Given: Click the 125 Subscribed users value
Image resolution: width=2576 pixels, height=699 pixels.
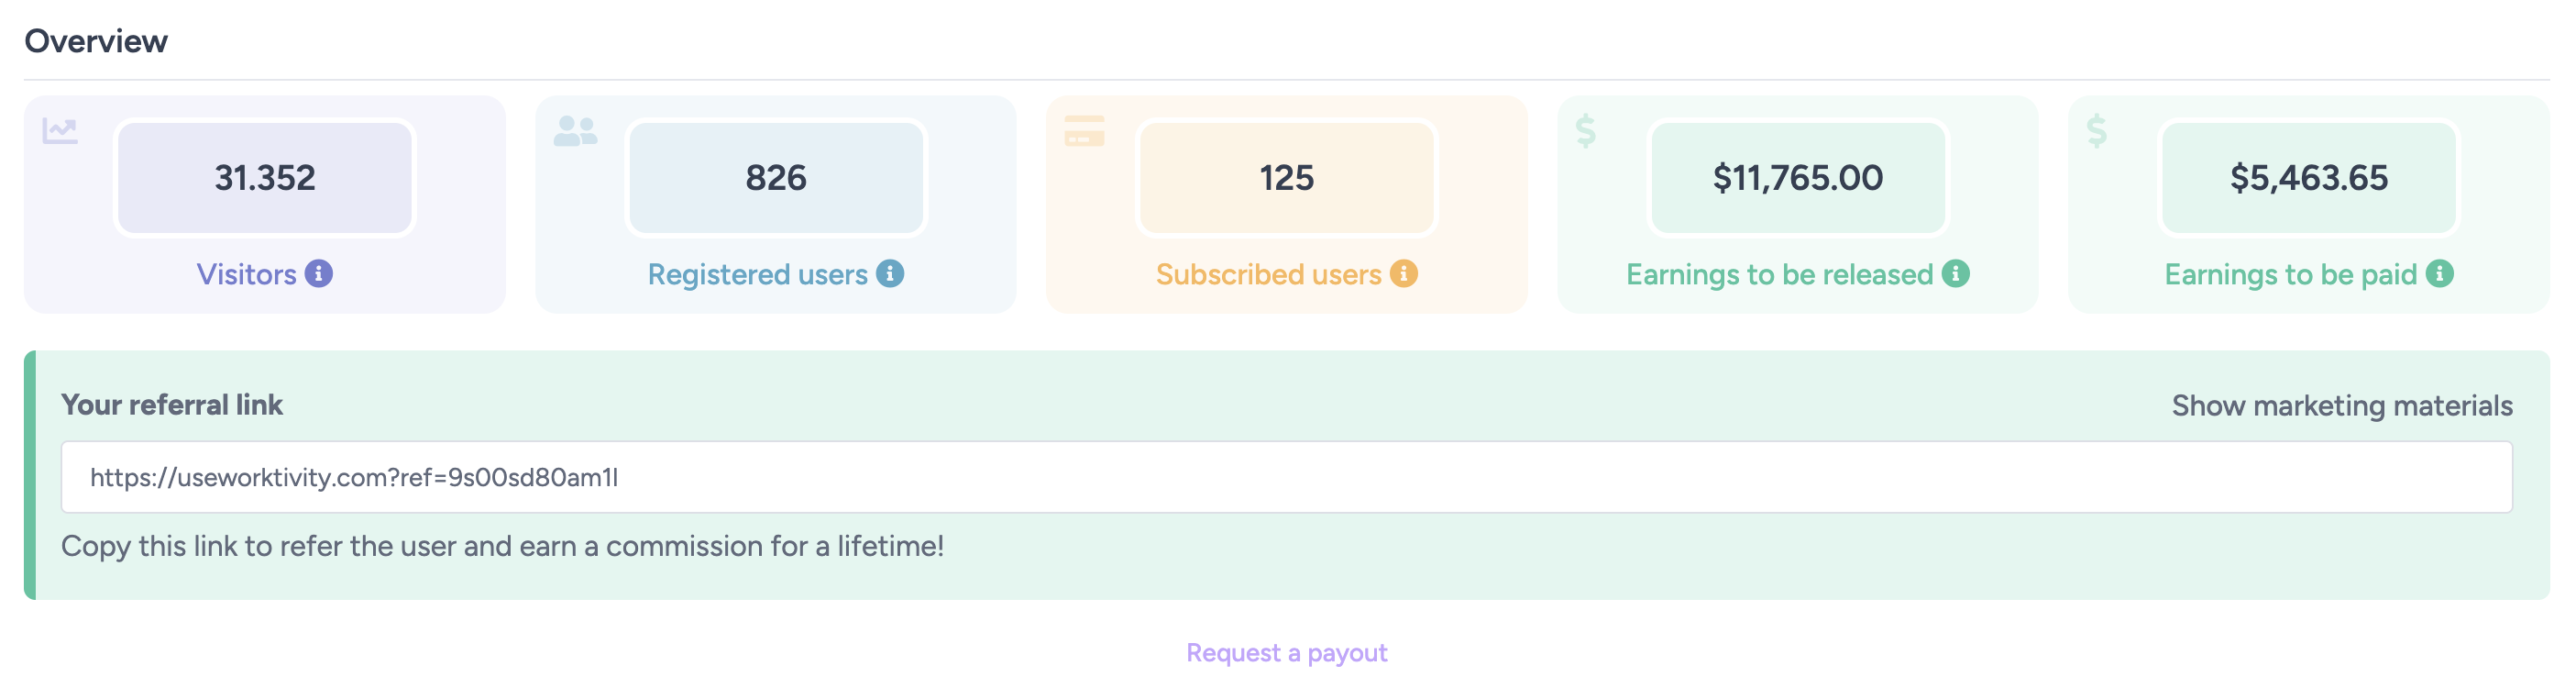Looking at the screenshot, I should (1287, 177).
